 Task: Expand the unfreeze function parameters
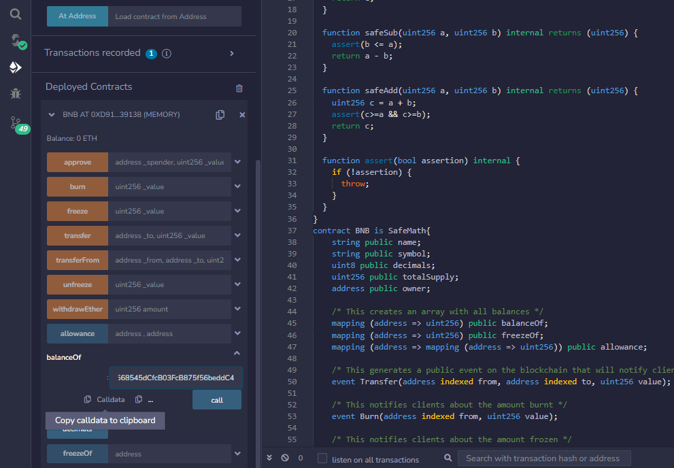click(238, 284)
